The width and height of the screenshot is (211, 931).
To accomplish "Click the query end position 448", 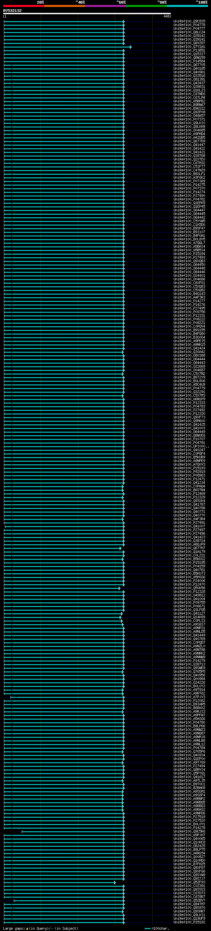I will coord(166,16).
